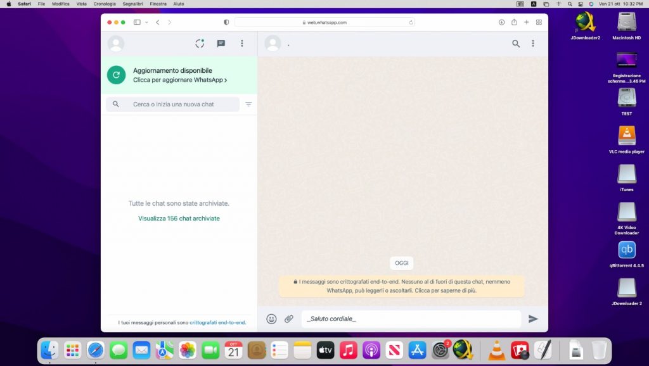Viewport: 649px width, 366px height.
Task: Open Safari's tab overview grid icon
Action: [538, 22]
